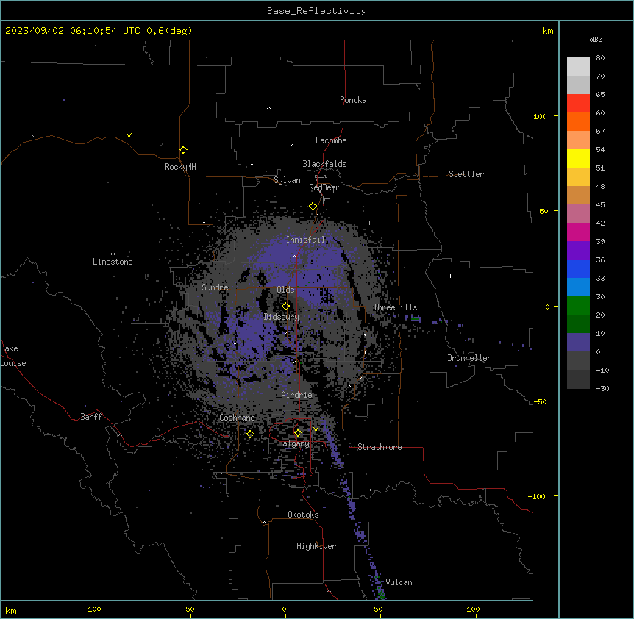The image size is (634, 619).
Task: Select the Stettler city label
Action: [466, 174]
